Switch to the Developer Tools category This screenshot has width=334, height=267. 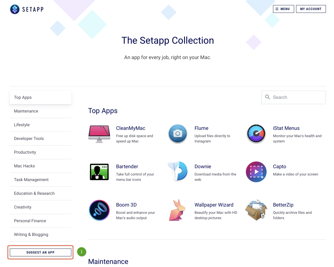click(x=29, y=139)
